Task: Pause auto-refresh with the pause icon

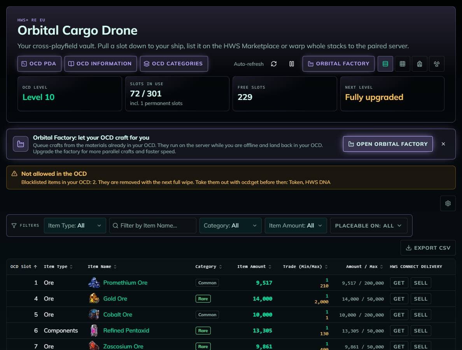Action: click(x=291, y=64)
